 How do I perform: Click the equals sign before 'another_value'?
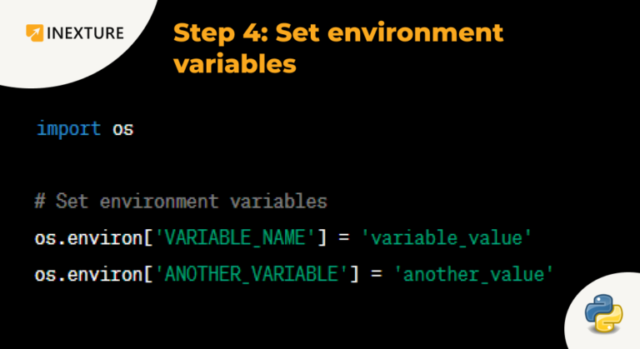pos(377,274)
